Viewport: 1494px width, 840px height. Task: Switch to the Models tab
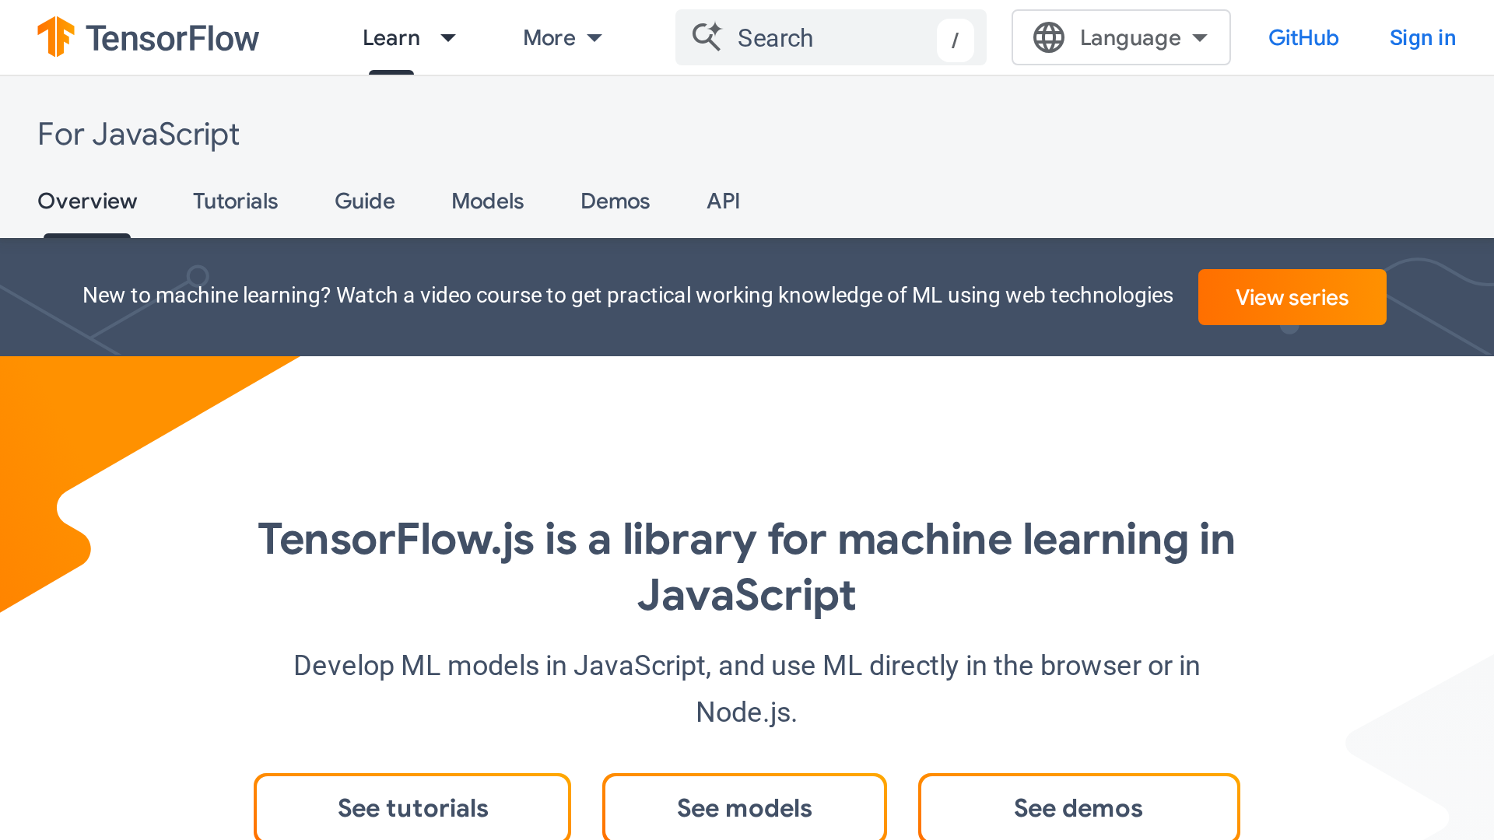[x=488, y=201]
